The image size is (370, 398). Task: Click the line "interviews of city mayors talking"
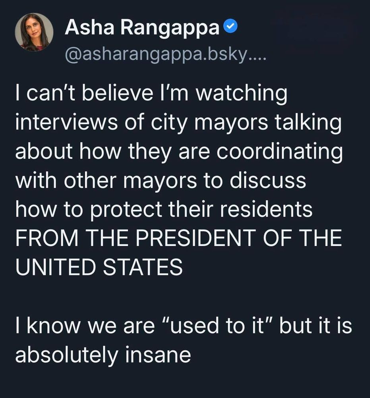pos(178,123)
